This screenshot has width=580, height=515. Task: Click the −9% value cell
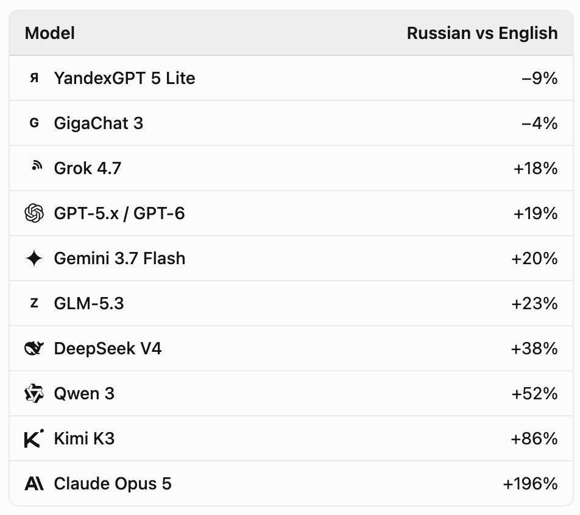[539, 78]
